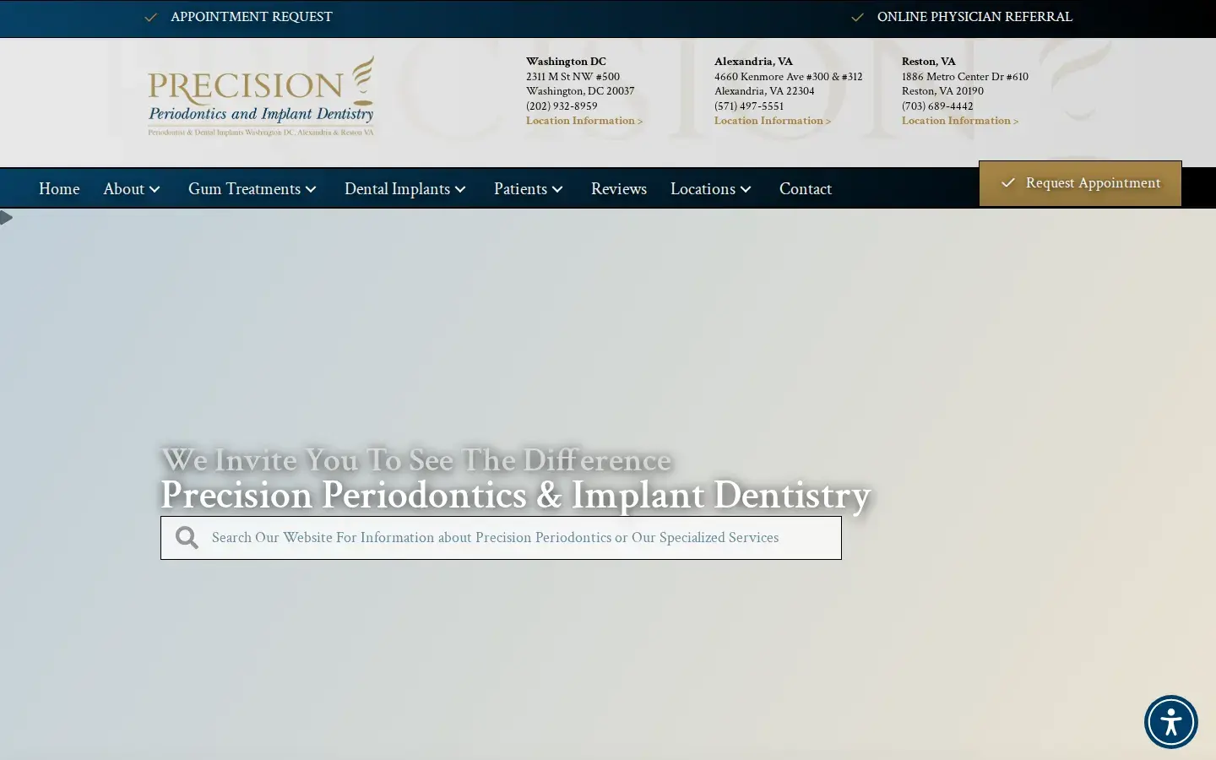The image size is (1216, 760).
Task: Open Washington DC Location Information link
Action: 584,121
